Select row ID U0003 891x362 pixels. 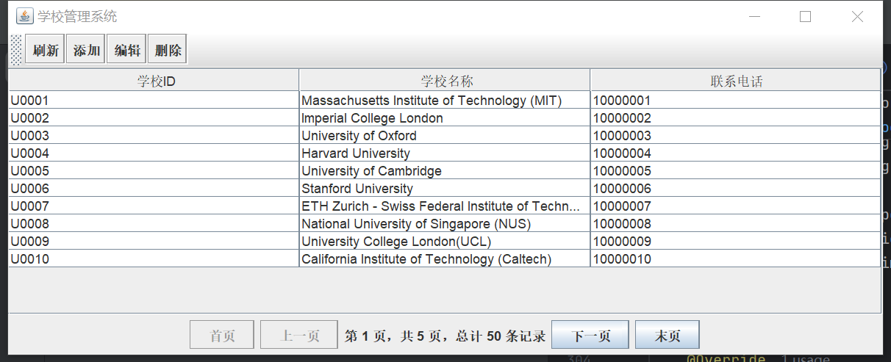[154, 136]
